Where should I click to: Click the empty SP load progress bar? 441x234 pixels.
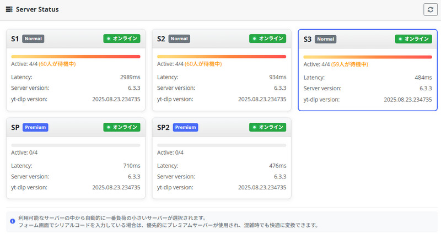(76, 145)
